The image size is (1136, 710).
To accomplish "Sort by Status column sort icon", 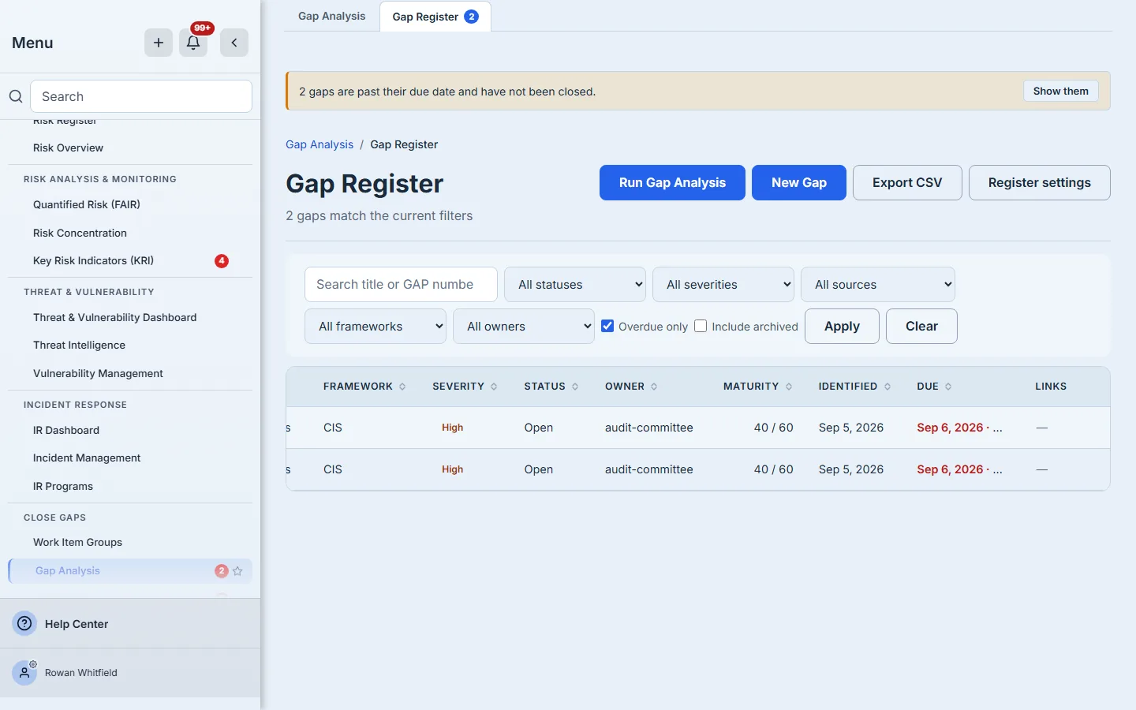I will pos(575,387).
